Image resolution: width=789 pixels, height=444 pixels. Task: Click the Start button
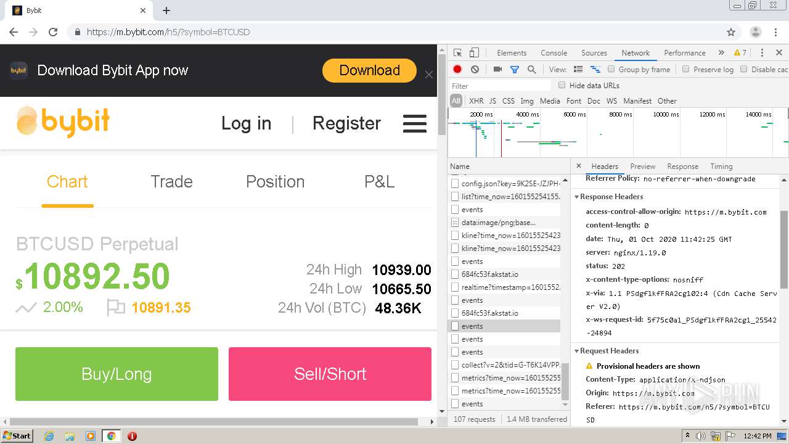(x=17, y=436)
